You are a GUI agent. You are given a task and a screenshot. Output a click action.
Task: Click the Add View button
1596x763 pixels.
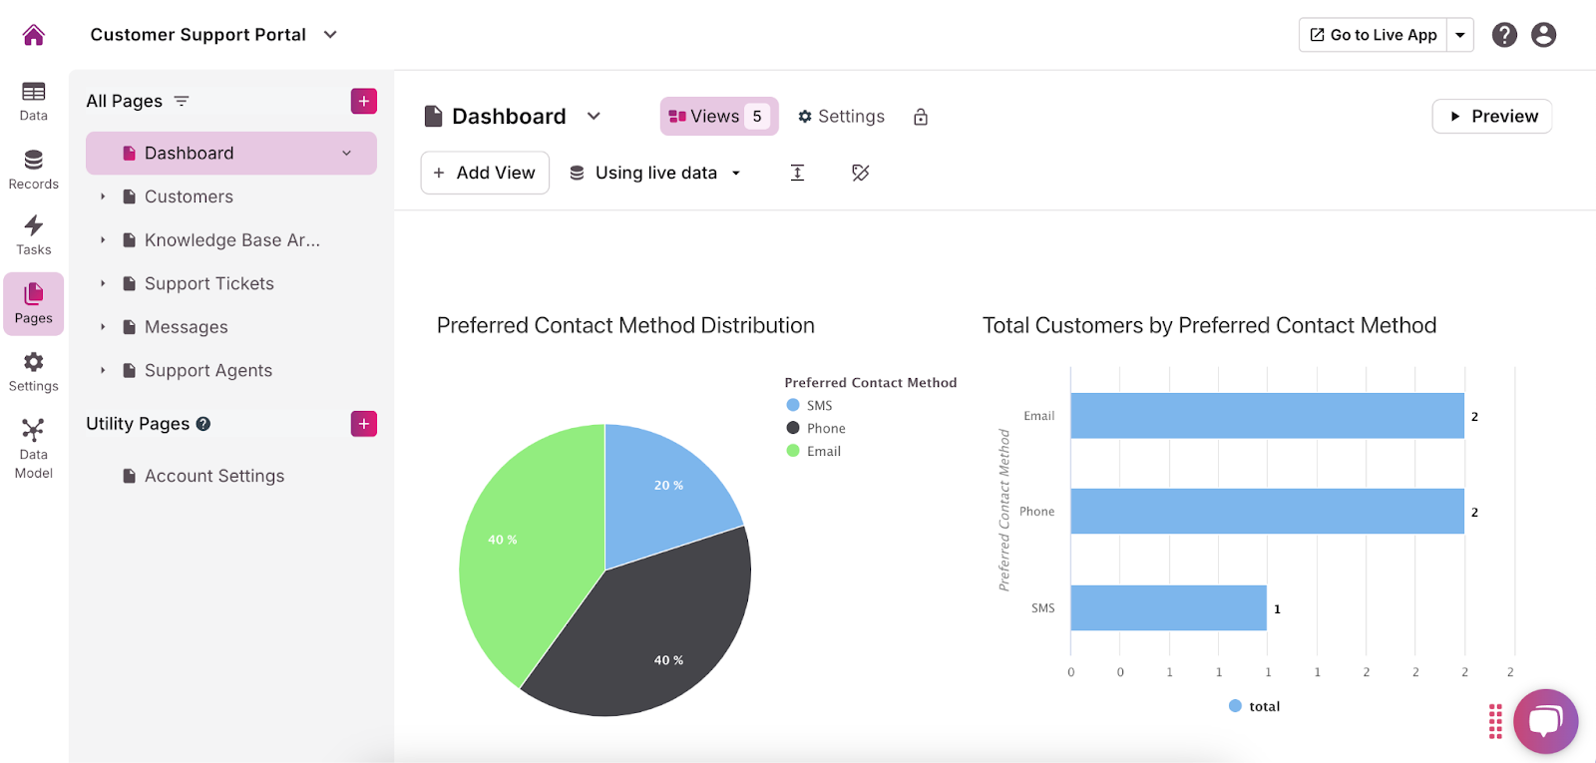(485, 173)
